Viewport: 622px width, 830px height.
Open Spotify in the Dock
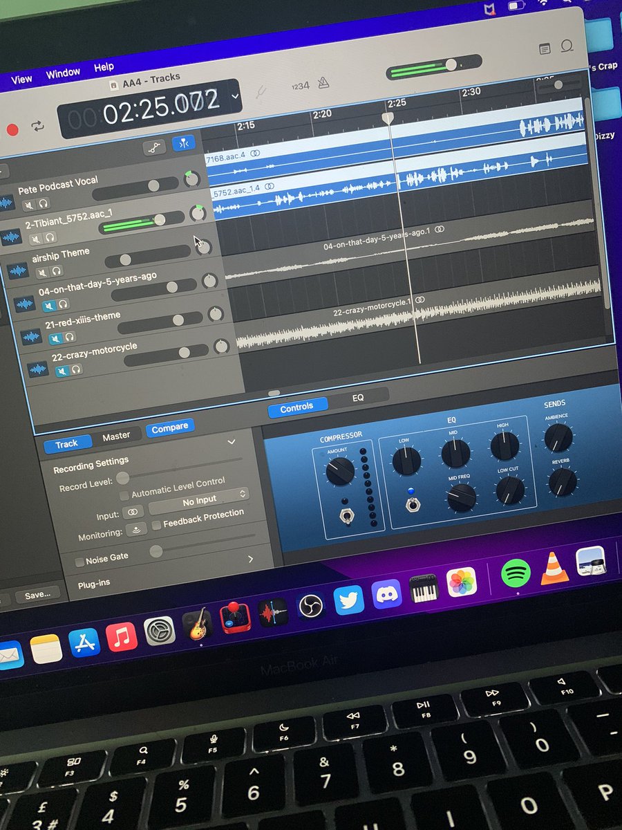coord(516,573)
